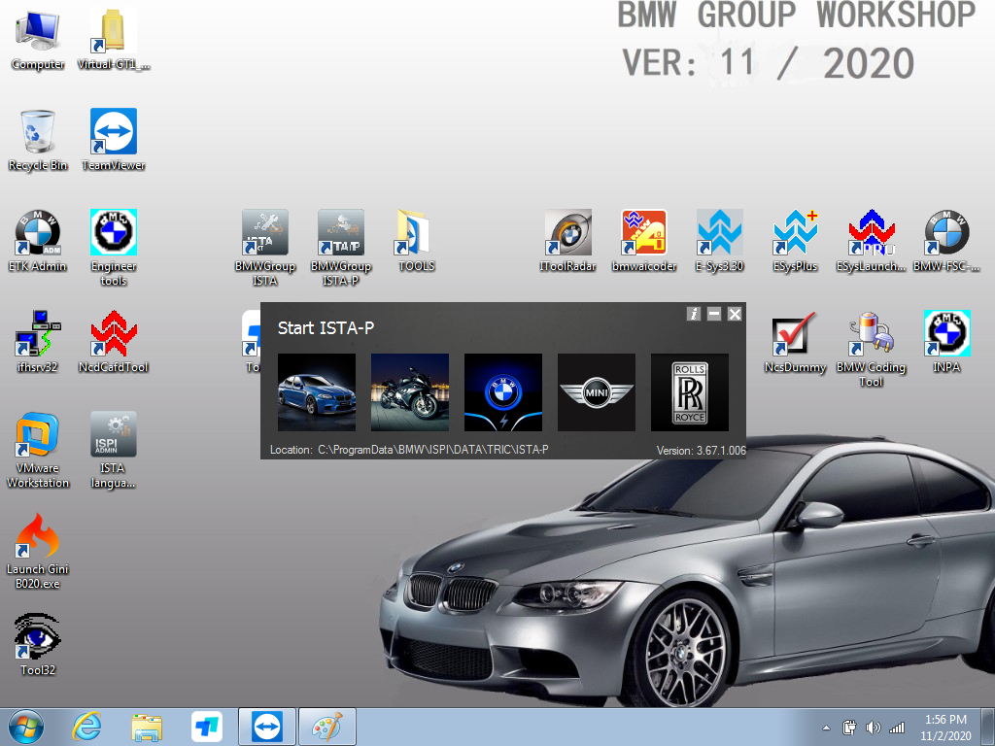The width and height of the screenshot is (995, 746).
Task: Launch Internet Explorer from the taskbar
Action: (x=86, y=727)
